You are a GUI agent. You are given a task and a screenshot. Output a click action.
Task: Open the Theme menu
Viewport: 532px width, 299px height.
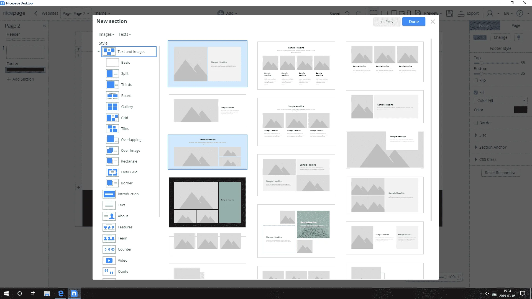pos(102,13)
